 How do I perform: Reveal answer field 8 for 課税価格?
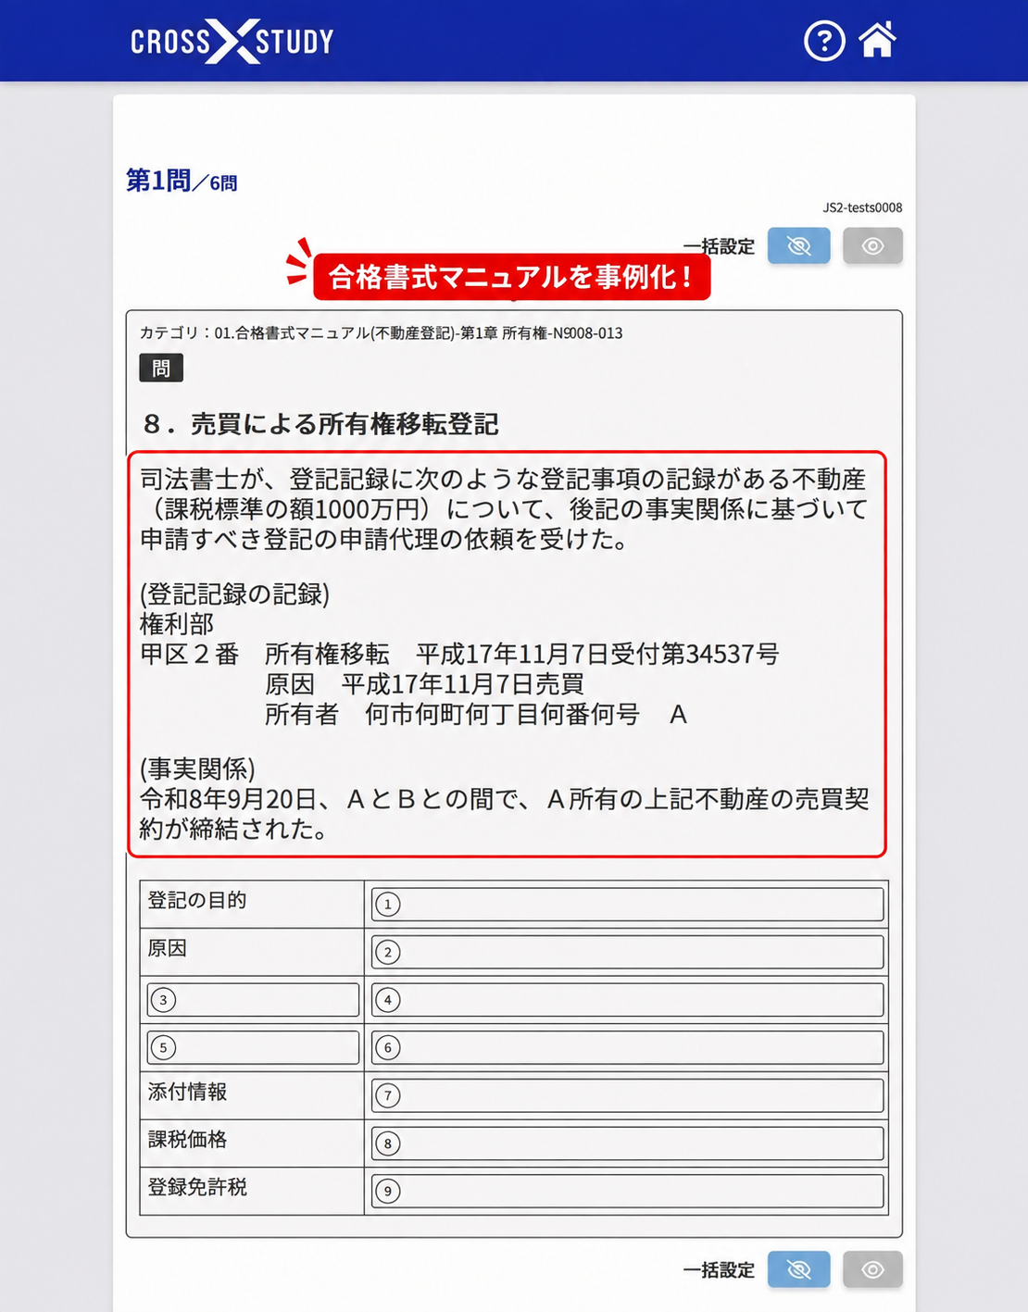pyautogui.click(x=627, y=1143)
